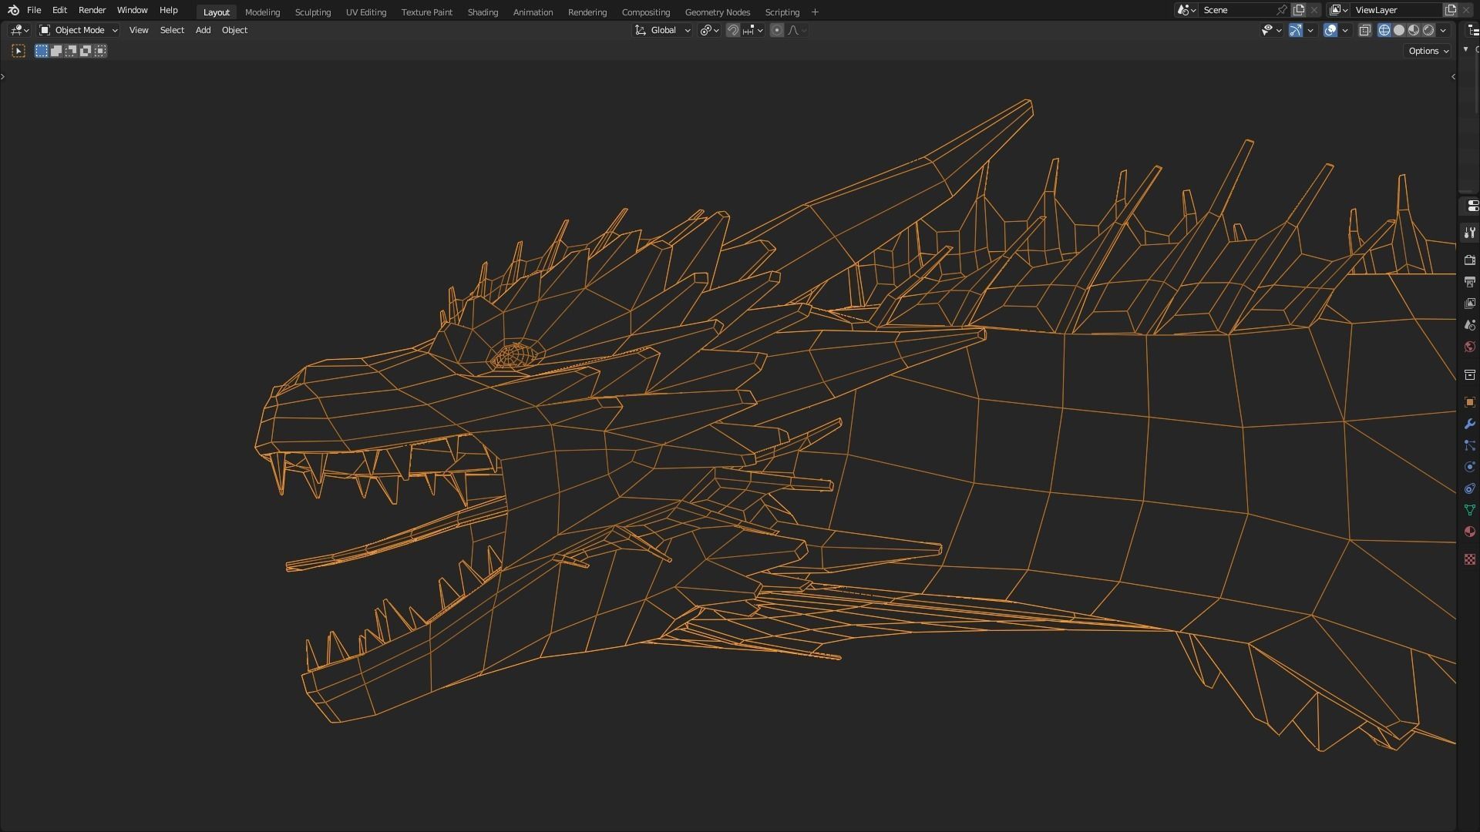Open the Object properties tab
The width and height of the screenshot is (1480, 832).
[1469, 402]
